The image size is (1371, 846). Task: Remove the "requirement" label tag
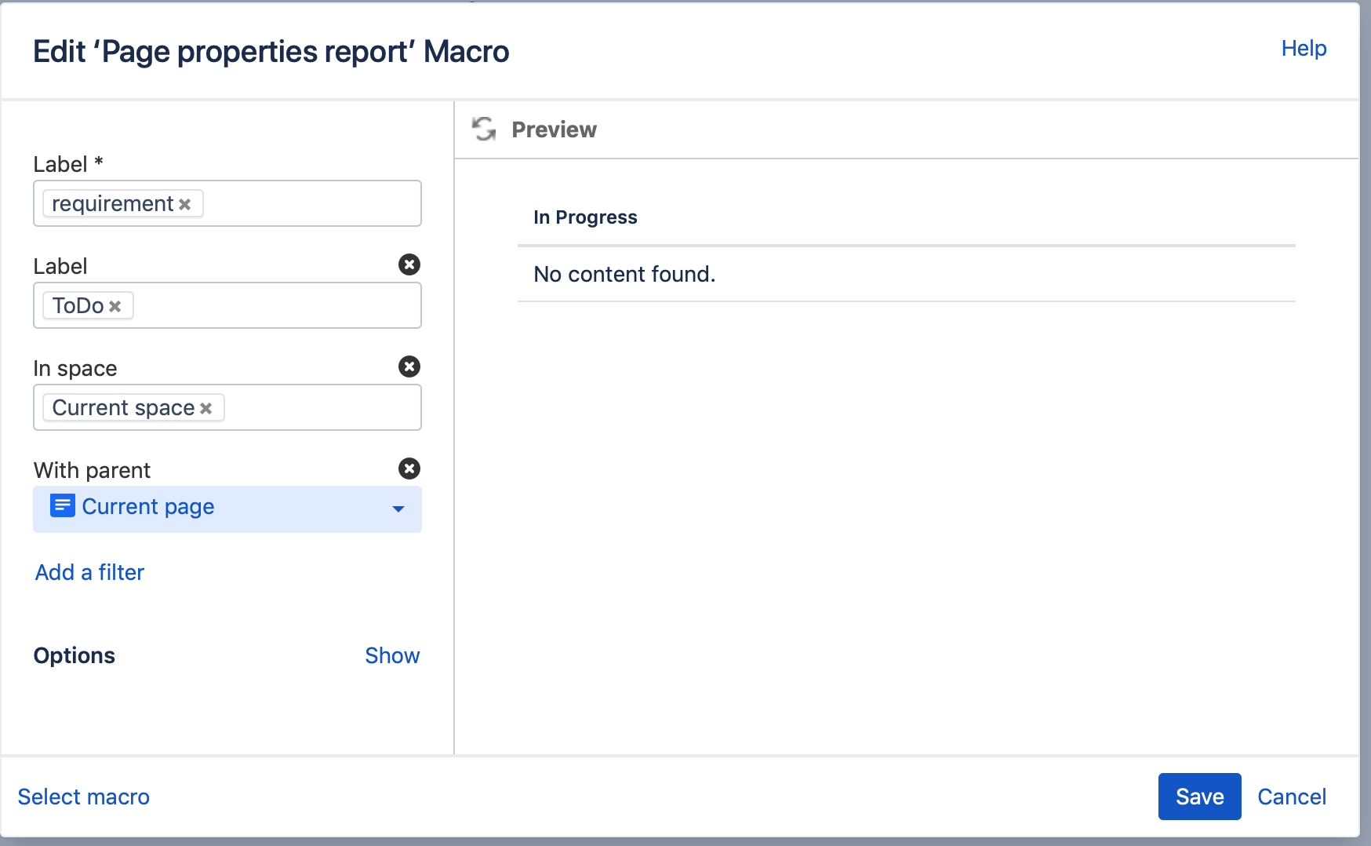pyautogui.click(x=185, y=203)
